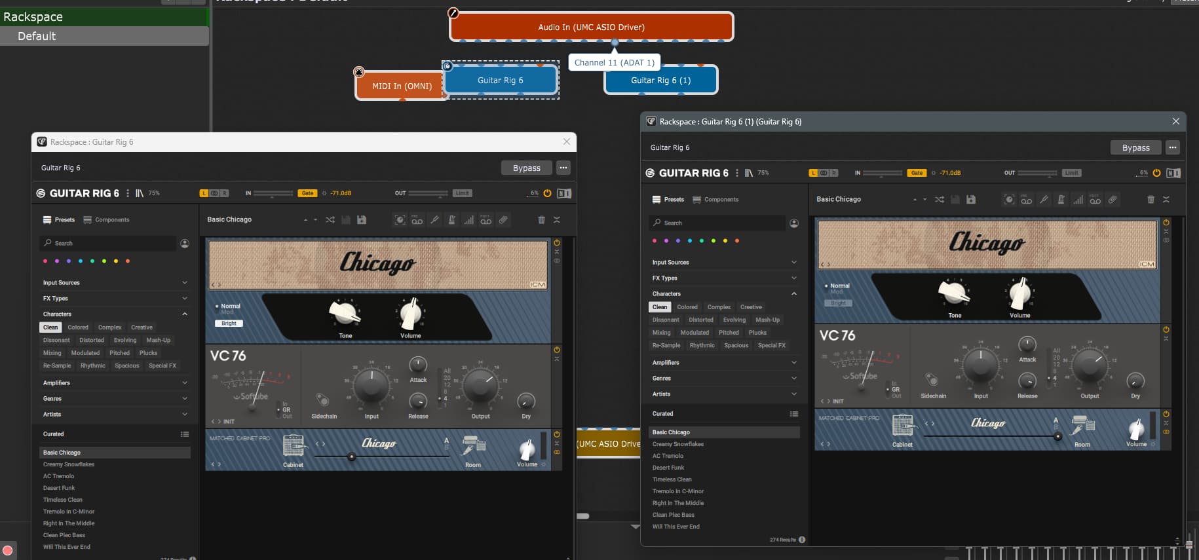This screenshot has height=560, width=1199.
Task: Open more options (...) beside left Bypass button
Action: (563, 168)
